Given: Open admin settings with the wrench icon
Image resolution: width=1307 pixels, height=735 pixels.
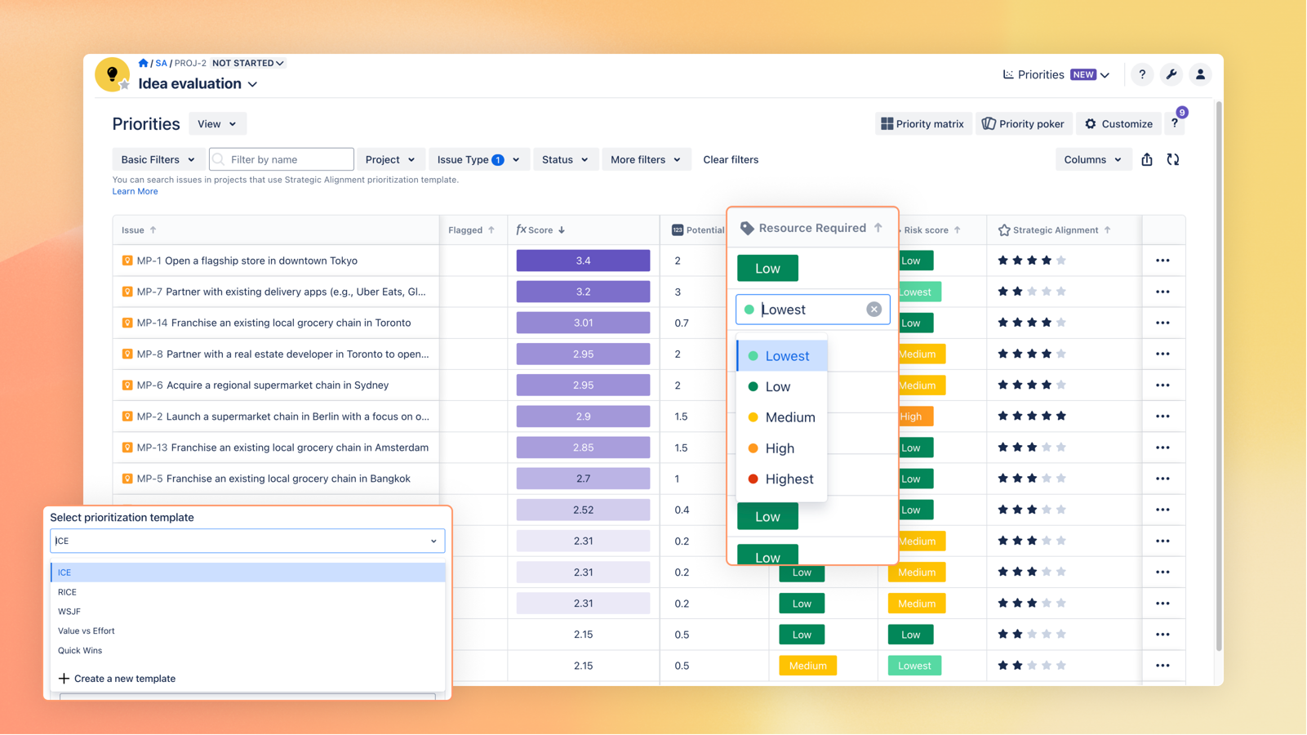Looking at the screenshot, I should pyautogui.click(x=1171, y=74).
